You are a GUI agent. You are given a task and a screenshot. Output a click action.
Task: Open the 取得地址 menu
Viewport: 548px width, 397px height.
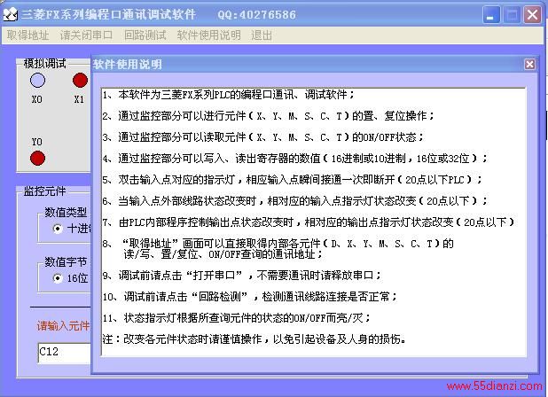click(x=27, y=35)
